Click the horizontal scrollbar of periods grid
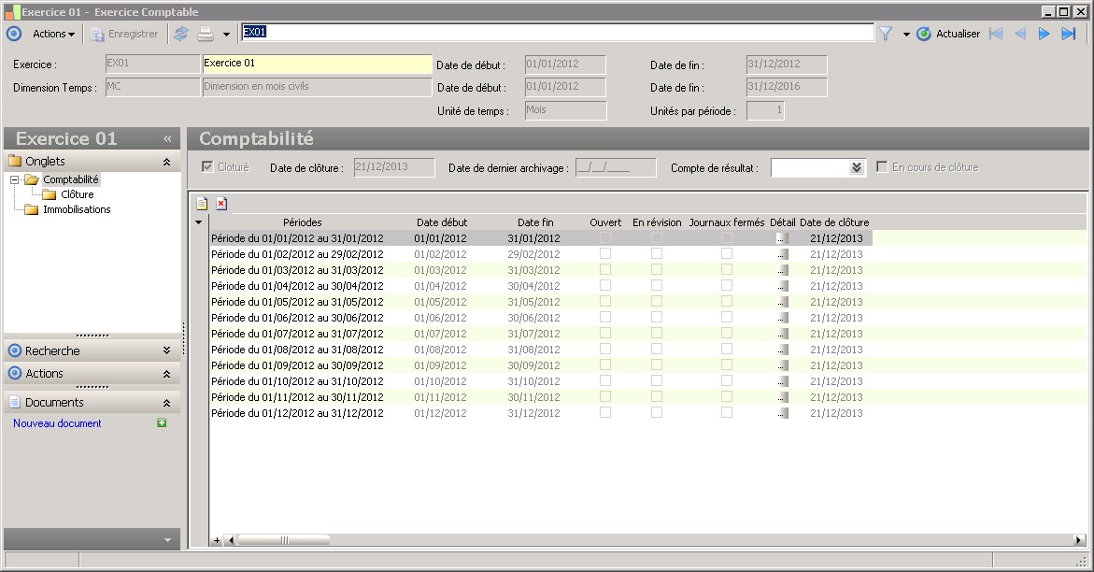1094x572 pixels. pos(654,539)
